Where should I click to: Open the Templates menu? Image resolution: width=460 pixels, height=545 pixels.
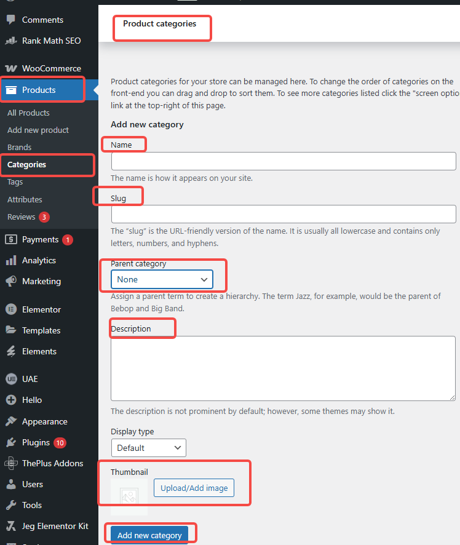tap(41, 330)
